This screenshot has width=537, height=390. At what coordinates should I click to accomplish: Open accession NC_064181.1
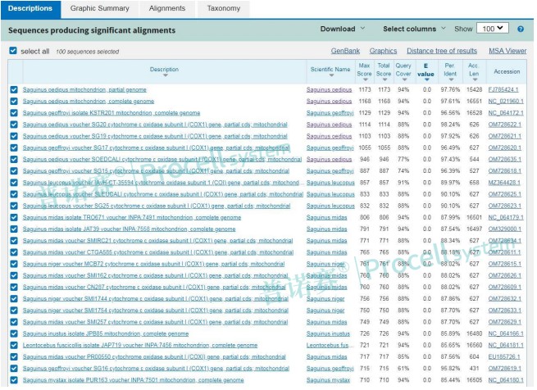(506, 345)
